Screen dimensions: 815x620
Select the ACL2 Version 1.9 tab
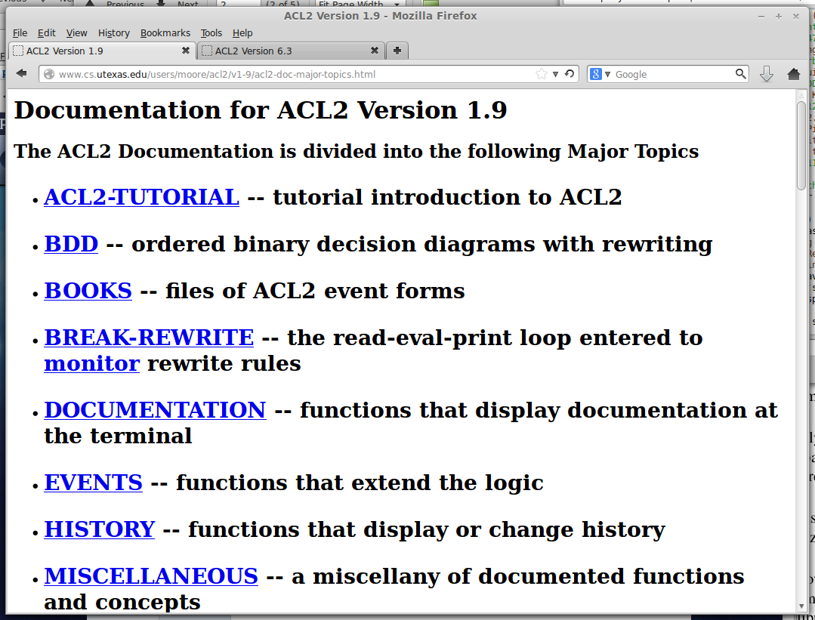pos(102,51)
